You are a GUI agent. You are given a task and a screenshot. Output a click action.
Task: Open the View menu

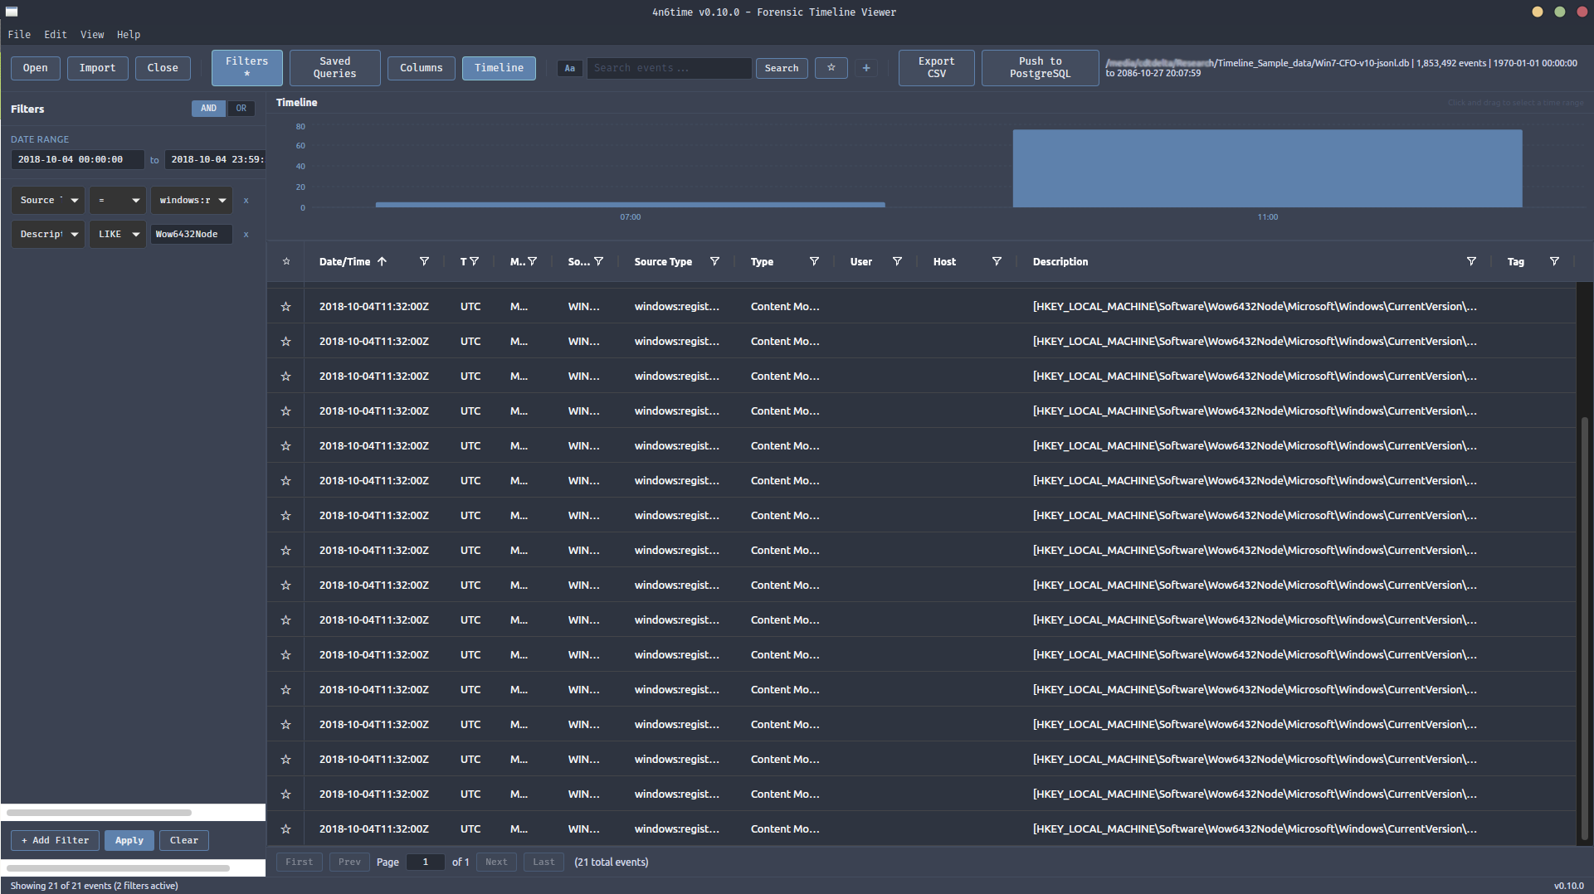[92, 35]
